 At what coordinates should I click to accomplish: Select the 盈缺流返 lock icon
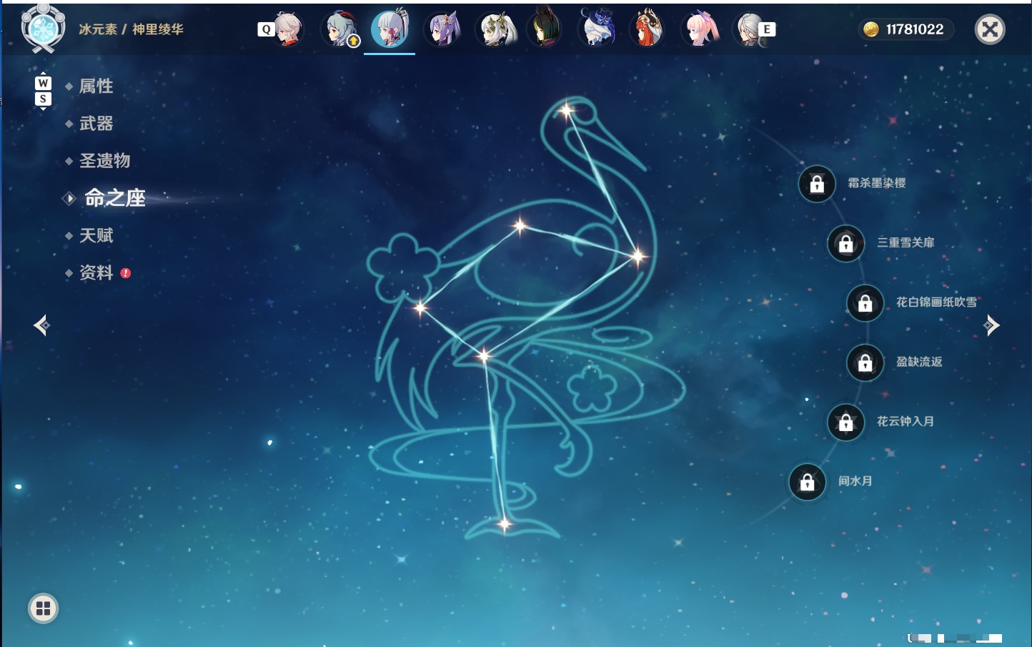[x=865, y=363]
